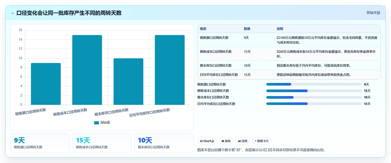Click the 维度 table column header
This screenshot has width=391, height=163.
[203, 29]
